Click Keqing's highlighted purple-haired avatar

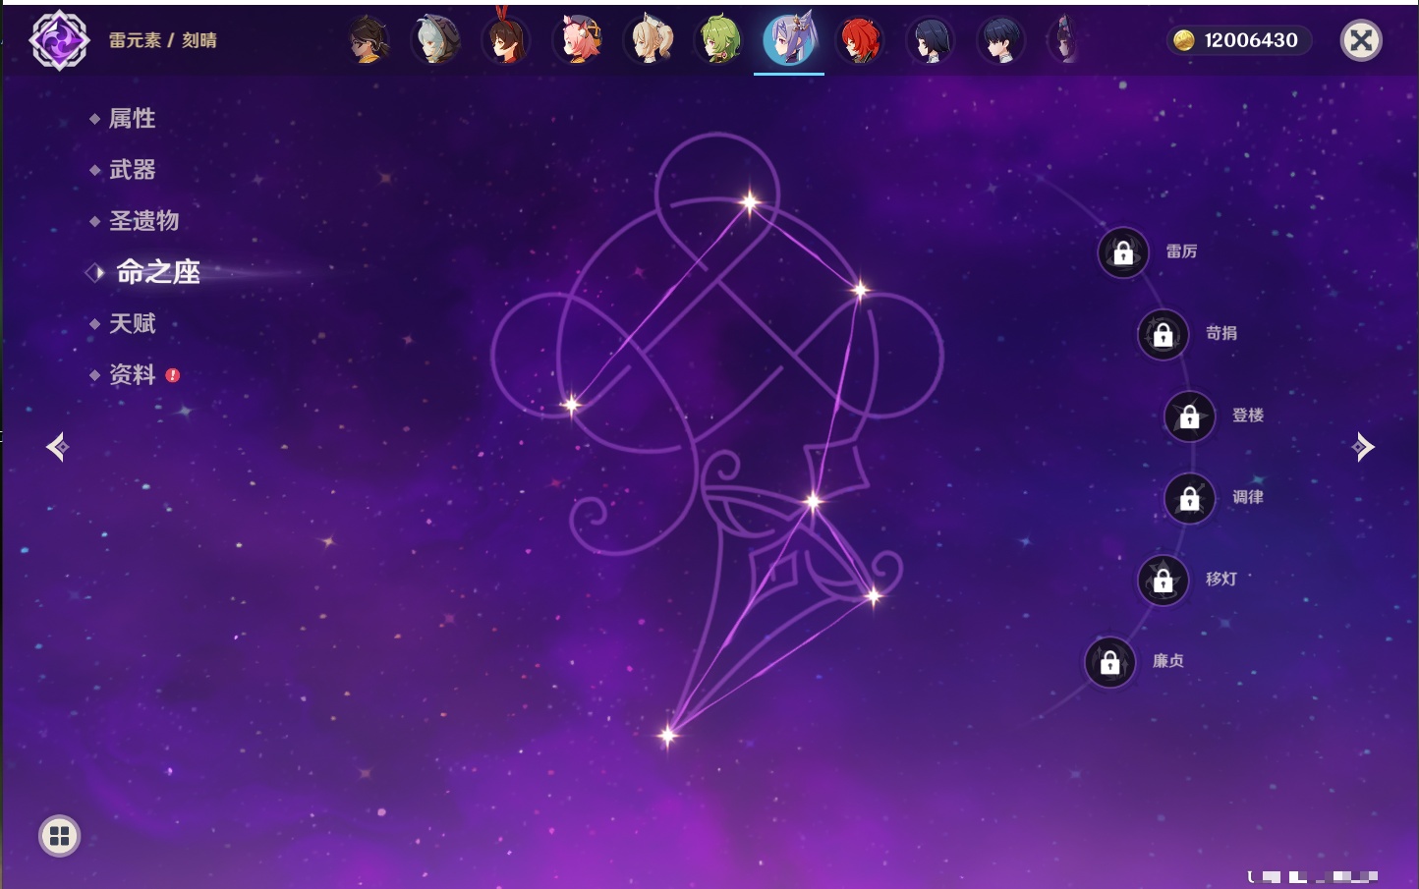tap(790, 40)
